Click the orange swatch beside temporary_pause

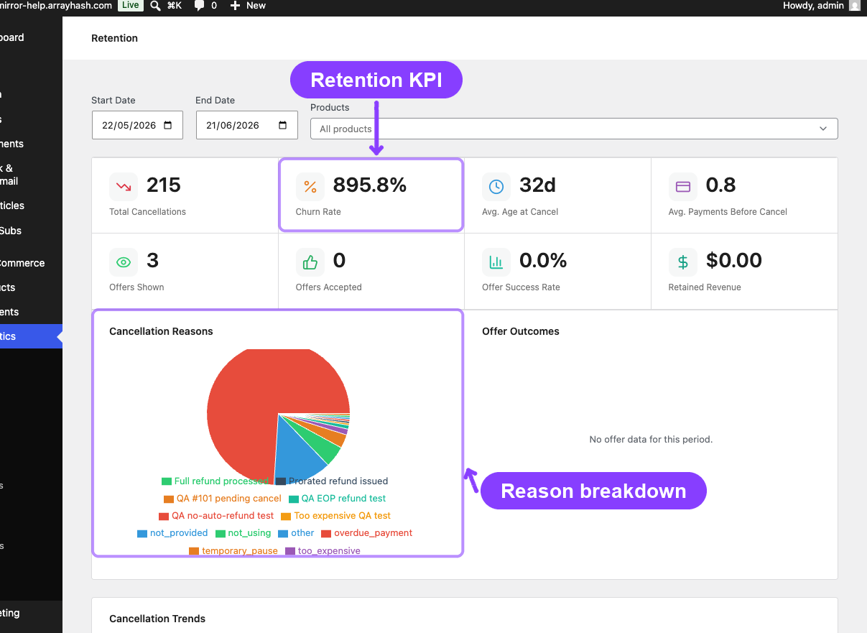194,551
